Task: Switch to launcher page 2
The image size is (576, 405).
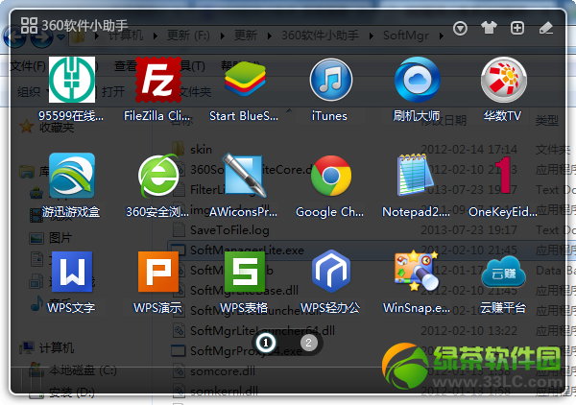Action: pyautogui.click(x=309, y=343)
